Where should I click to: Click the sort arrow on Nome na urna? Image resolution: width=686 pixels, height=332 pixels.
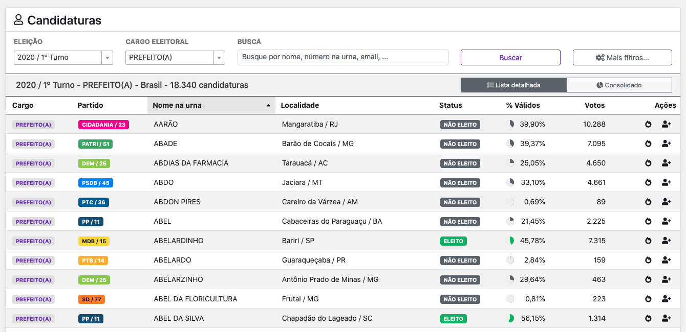tap(268, 105)
